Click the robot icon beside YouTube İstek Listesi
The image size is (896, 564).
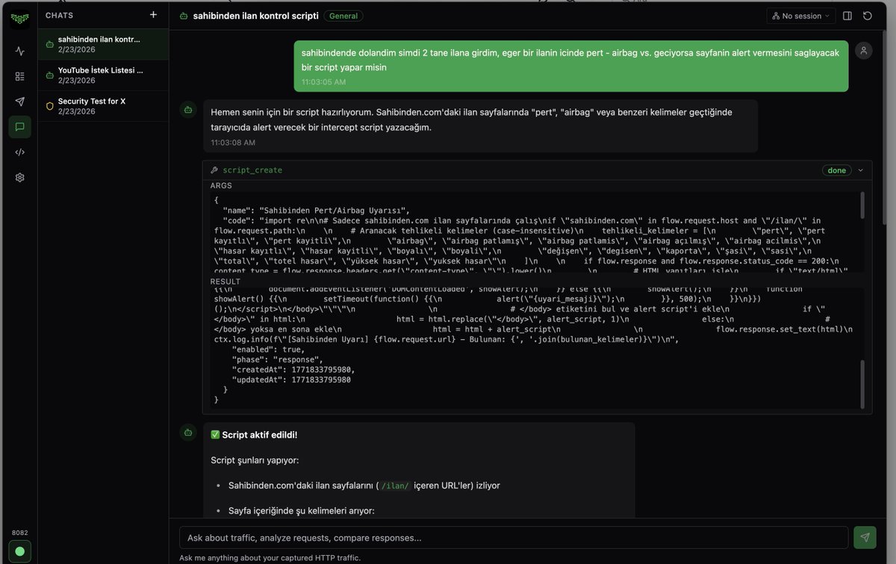point(49,75)
